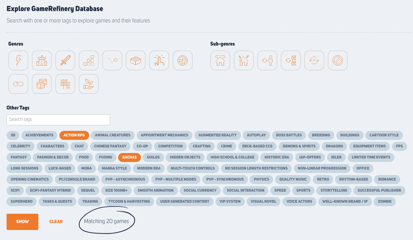Select the steering wheel genre icon
Image resolution: width=413 pixels, height=240 pixels.
(x=182, y=60)
